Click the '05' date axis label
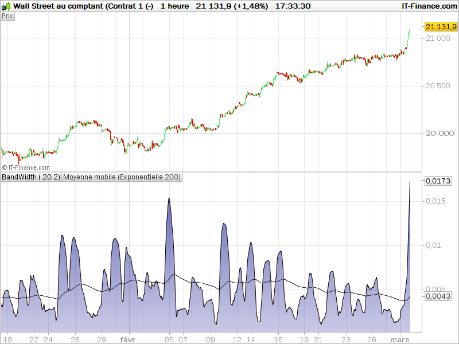The image size is (459, 344). pos(169,339)
